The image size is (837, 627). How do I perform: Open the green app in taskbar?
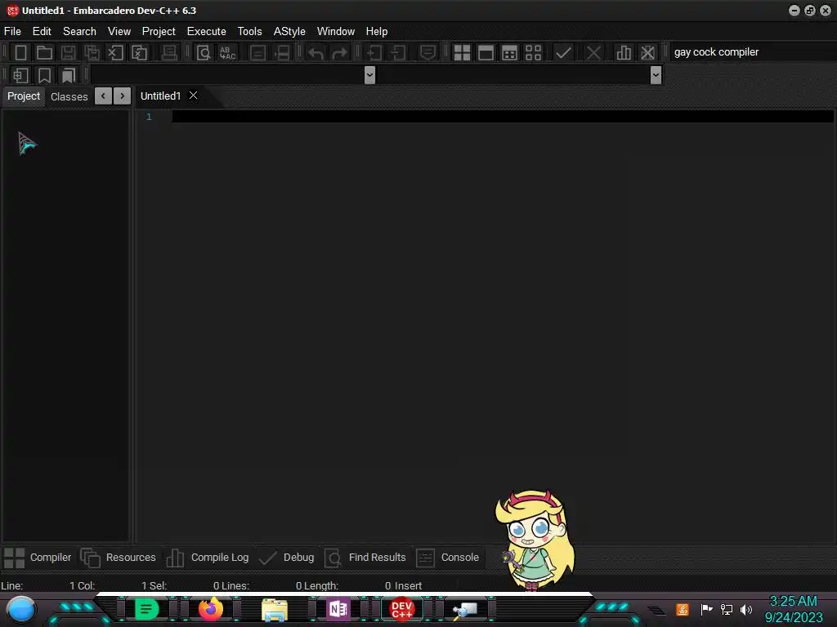[x=146, y=609]
